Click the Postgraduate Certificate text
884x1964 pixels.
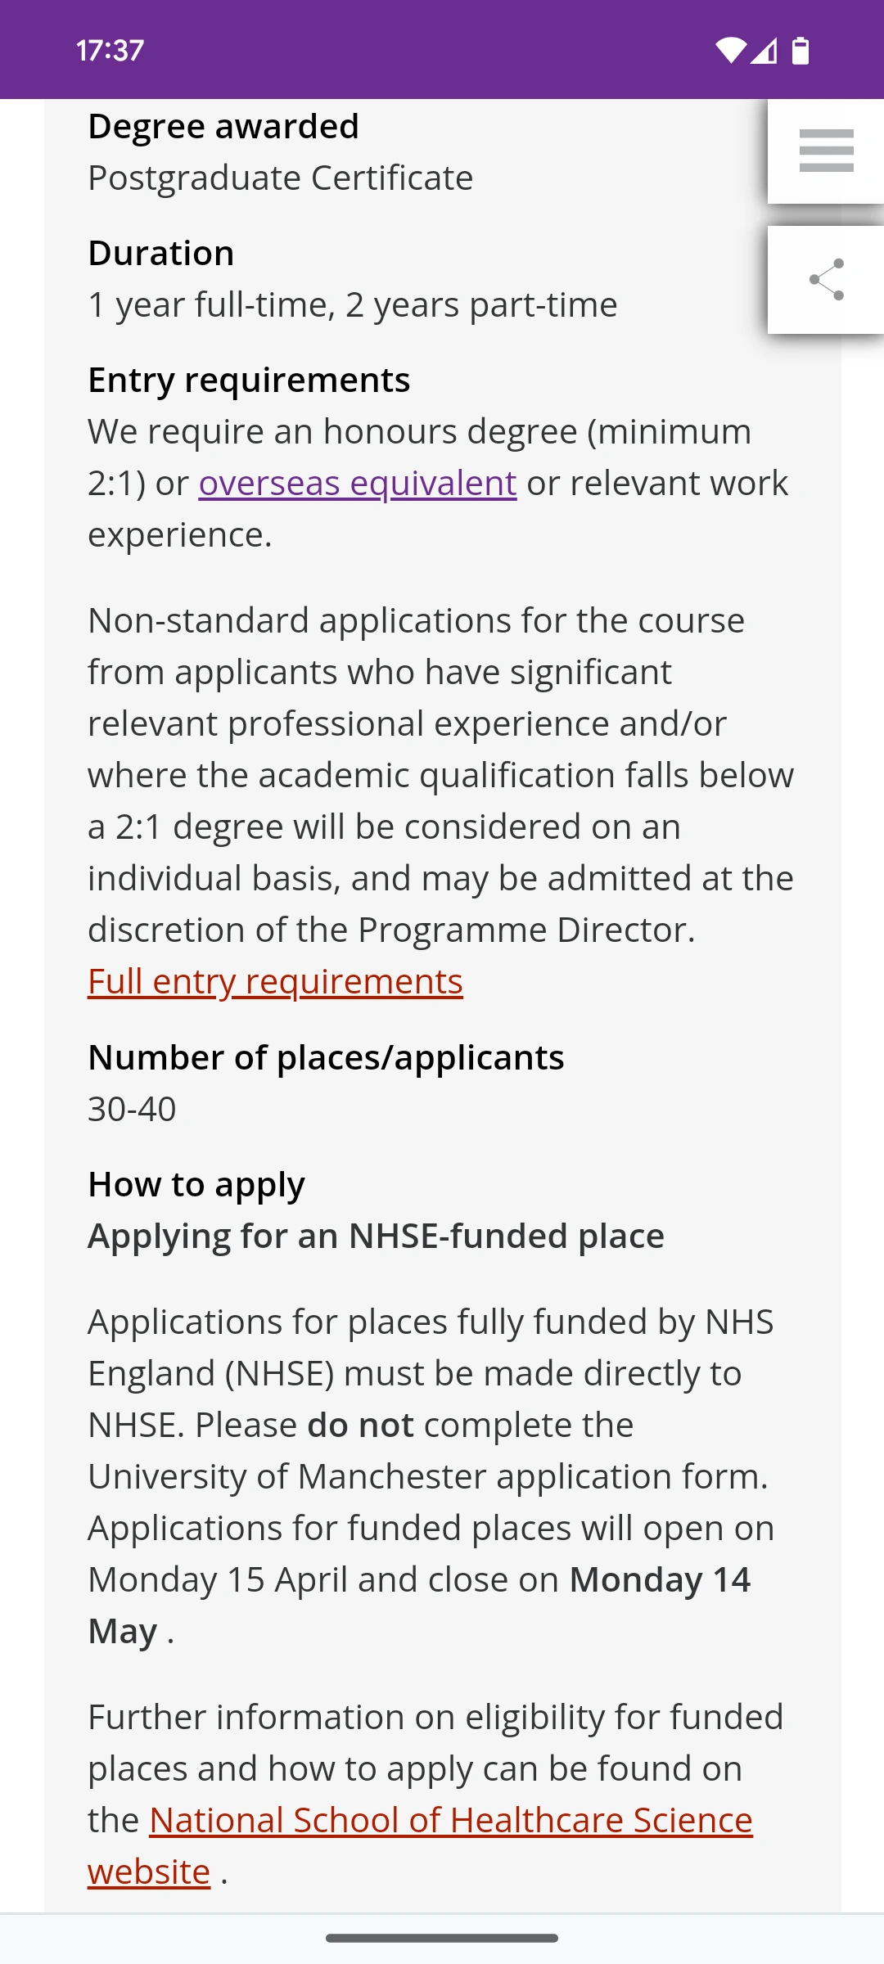pos(281,178)
